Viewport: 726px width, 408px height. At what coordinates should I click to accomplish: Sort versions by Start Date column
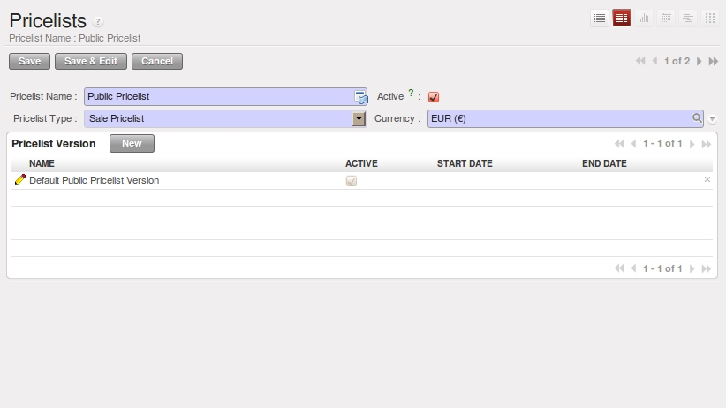click(x=465, y=163)
